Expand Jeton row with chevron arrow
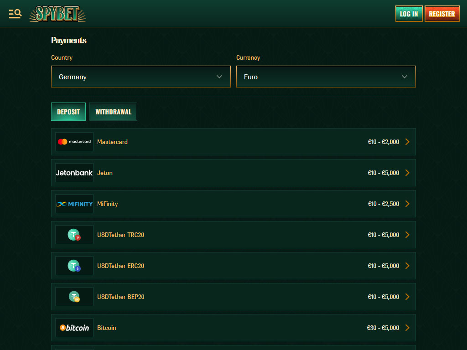This screenshot has width=467, height=350. (x=407, y=173)
